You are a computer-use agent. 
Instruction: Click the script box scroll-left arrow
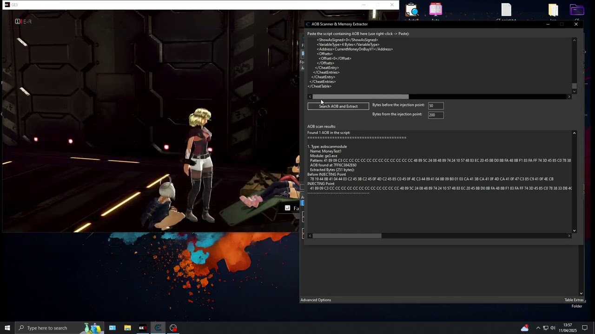tap(310, 96)
